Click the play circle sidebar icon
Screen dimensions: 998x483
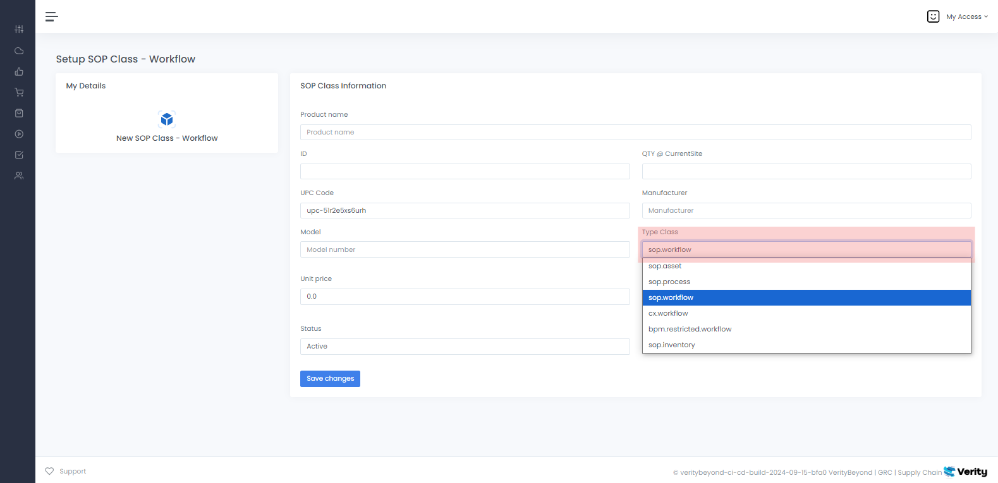[x=19, y=134]
